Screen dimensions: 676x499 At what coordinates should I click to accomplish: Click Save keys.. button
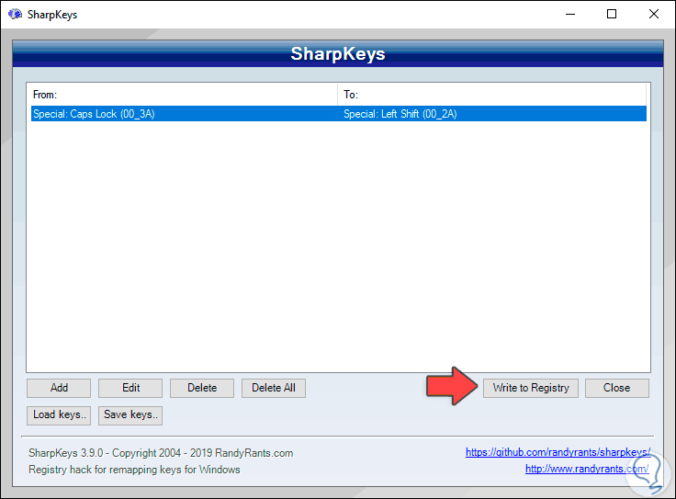tap(130, 414)
